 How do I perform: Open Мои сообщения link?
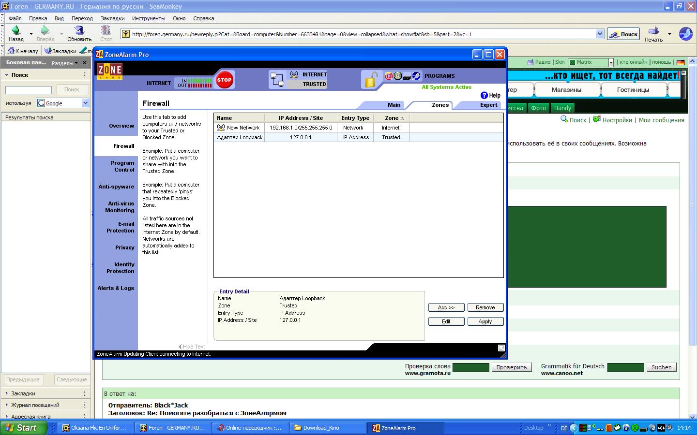(x=662, y=120)
